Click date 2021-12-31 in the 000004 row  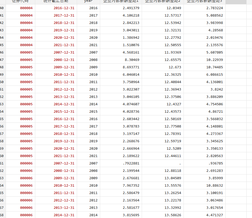pos(56,45)
